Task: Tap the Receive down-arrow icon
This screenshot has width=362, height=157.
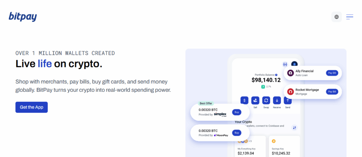Action: pyautogui.click(x=277, y=100)
